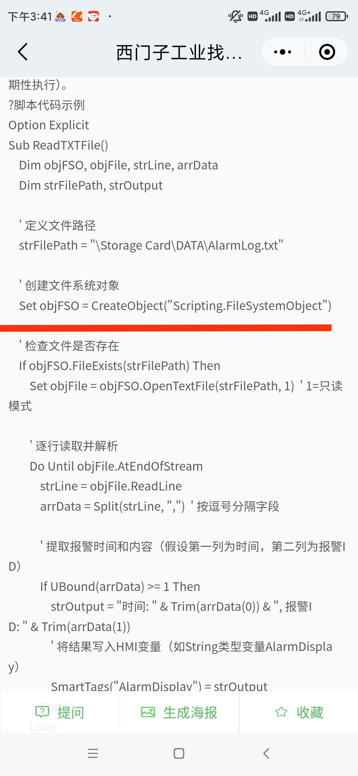Tap the silent mode bell icon
The height and width of the screenshot is (776, 358).
coord(235,16)
